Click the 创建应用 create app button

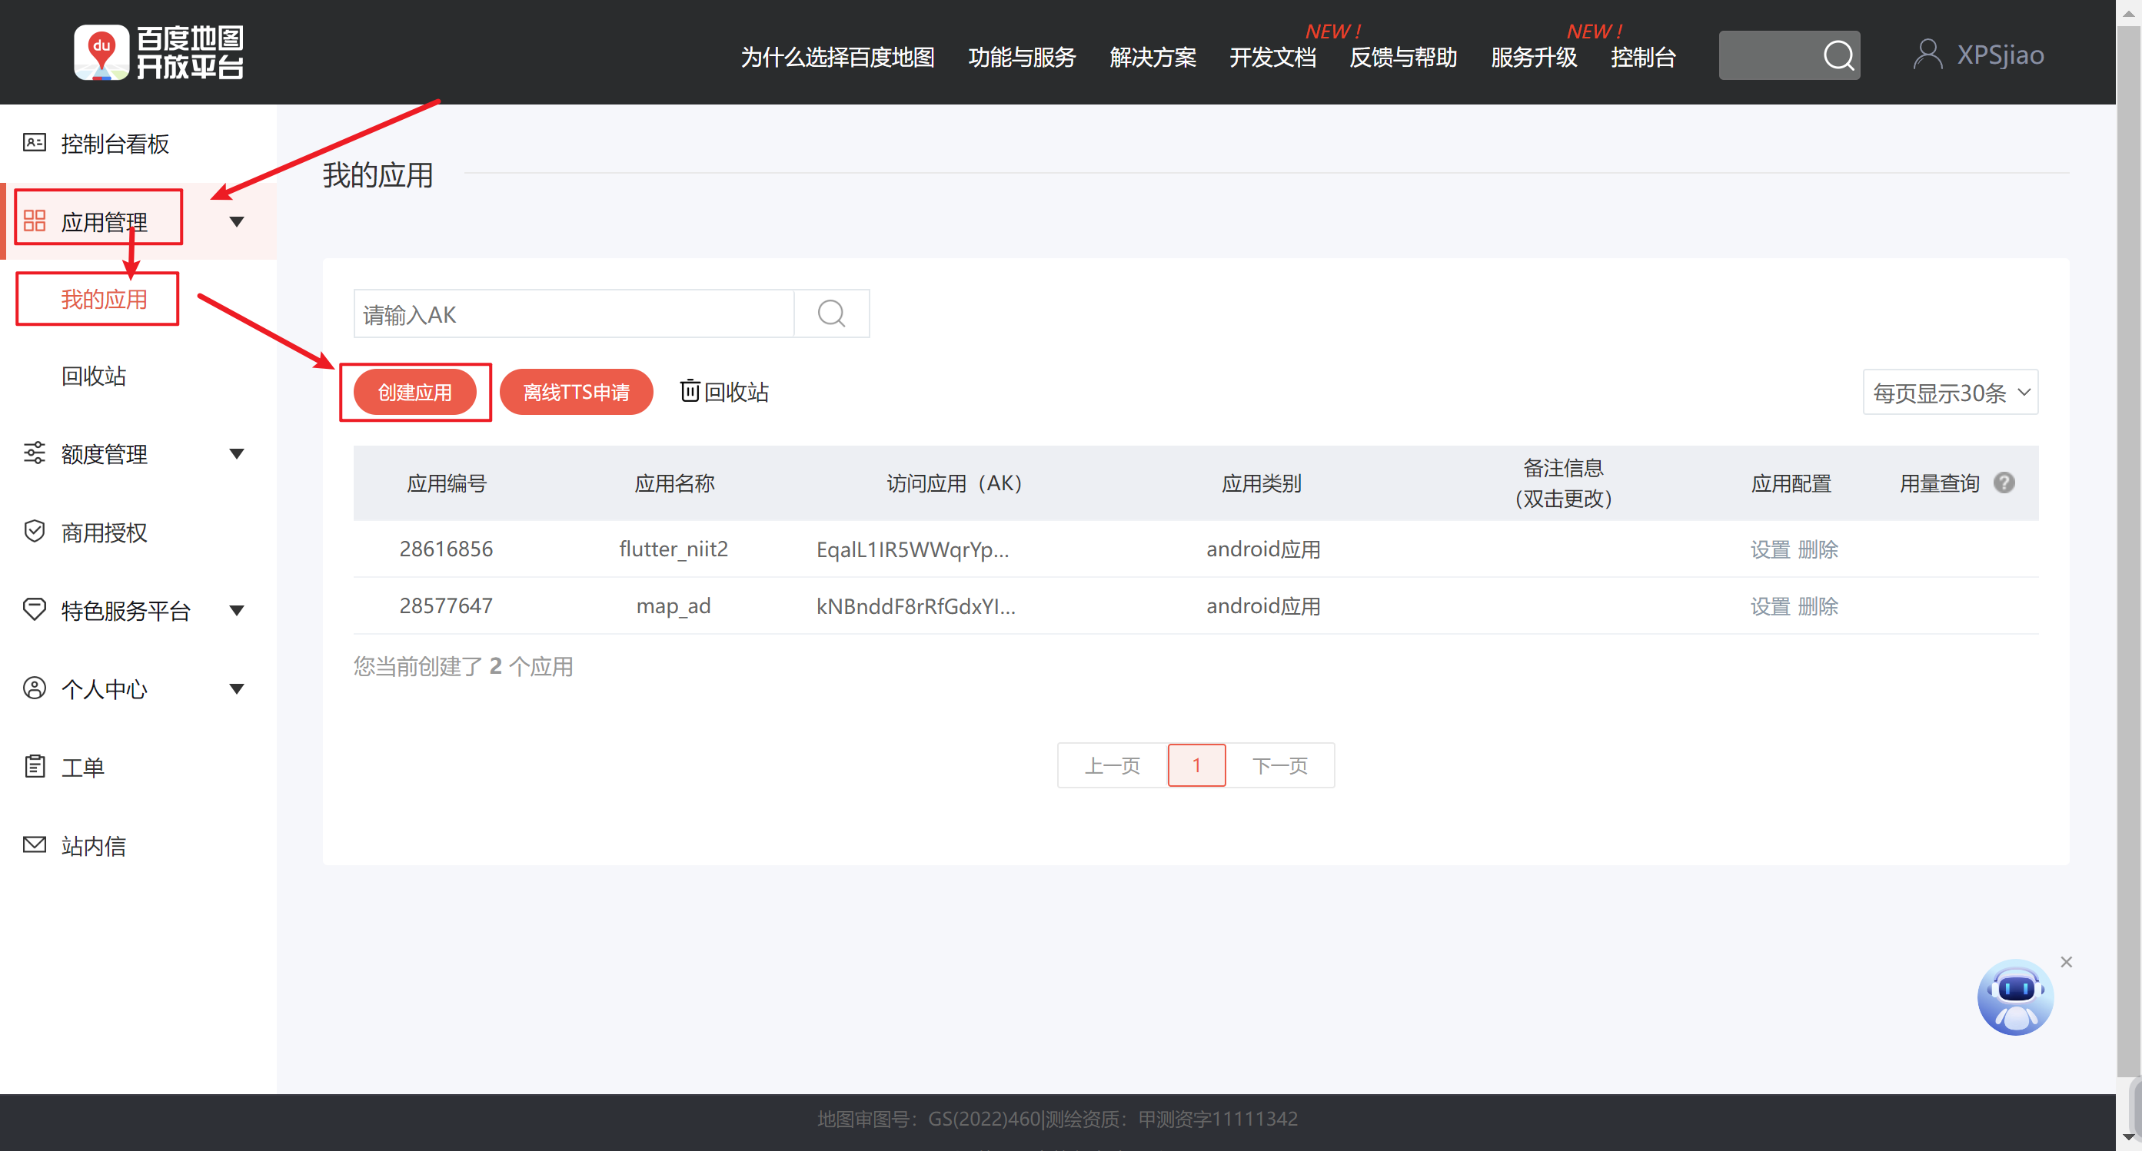coord(415,391)
